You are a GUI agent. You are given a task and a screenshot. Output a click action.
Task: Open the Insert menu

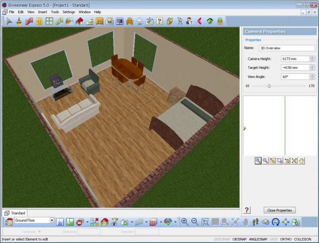(42, 12)
